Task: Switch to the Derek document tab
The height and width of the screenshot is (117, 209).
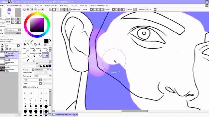Action: 65,114
